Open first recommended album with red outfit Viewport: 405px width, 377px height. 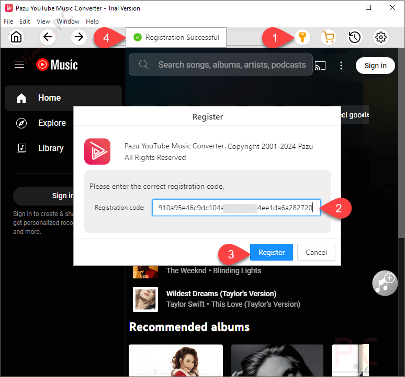(x=176, y=360)
